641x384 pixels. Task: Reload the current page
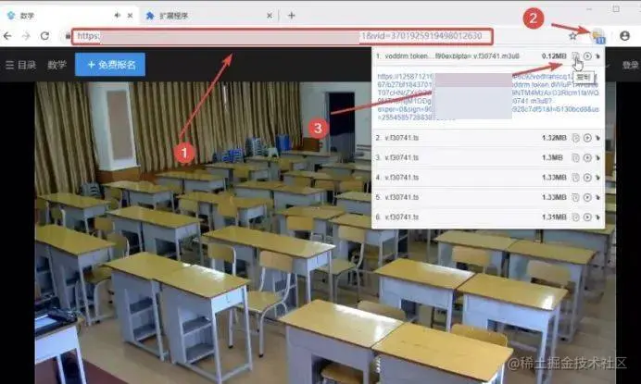click(x=44, y=36)
